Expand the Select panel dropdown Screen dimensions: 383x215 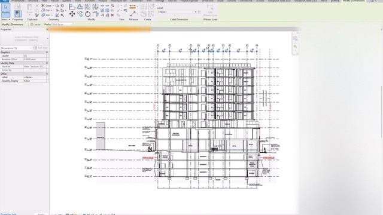pyautogui.click(x=5, y=20)
